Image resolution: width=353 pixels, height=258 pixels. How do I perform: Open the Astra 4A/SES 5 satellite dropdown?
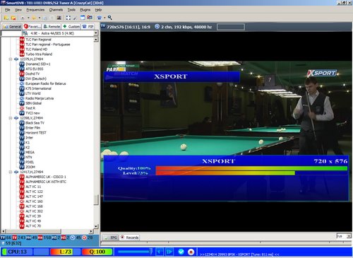point(96,33)
